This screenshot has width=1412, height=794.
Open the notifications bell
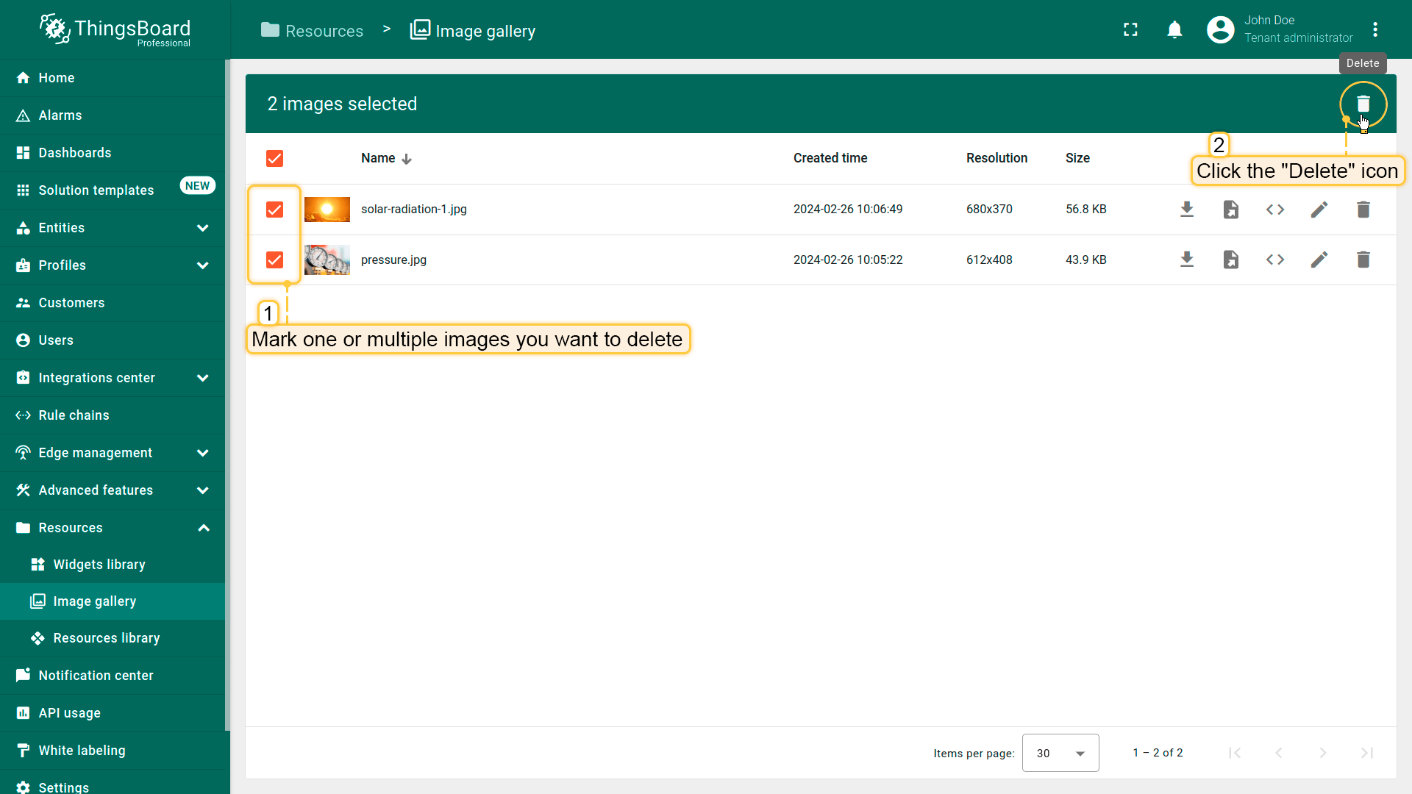(x=1174, y=29)
